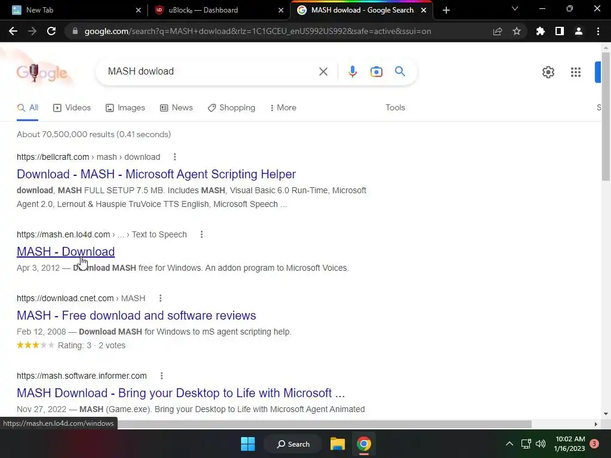Open the network status tray icon
The image size is (611, 458).
click(526, 444)
